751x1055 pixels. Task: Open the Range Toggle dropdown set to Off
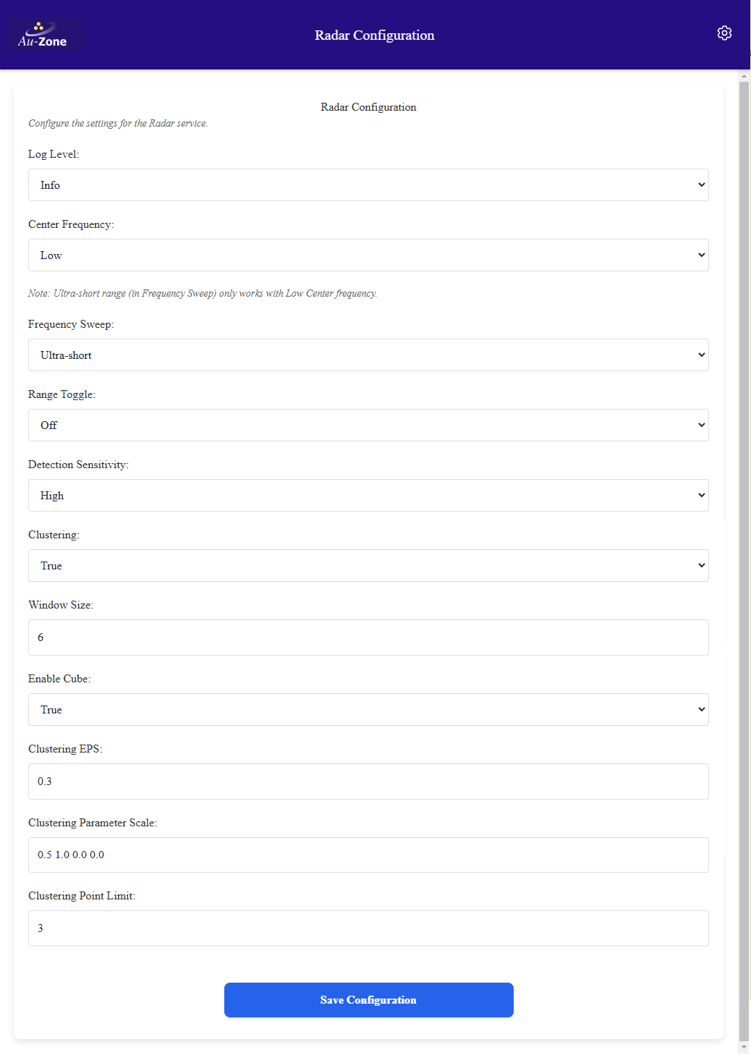click(x=368, y=425)
